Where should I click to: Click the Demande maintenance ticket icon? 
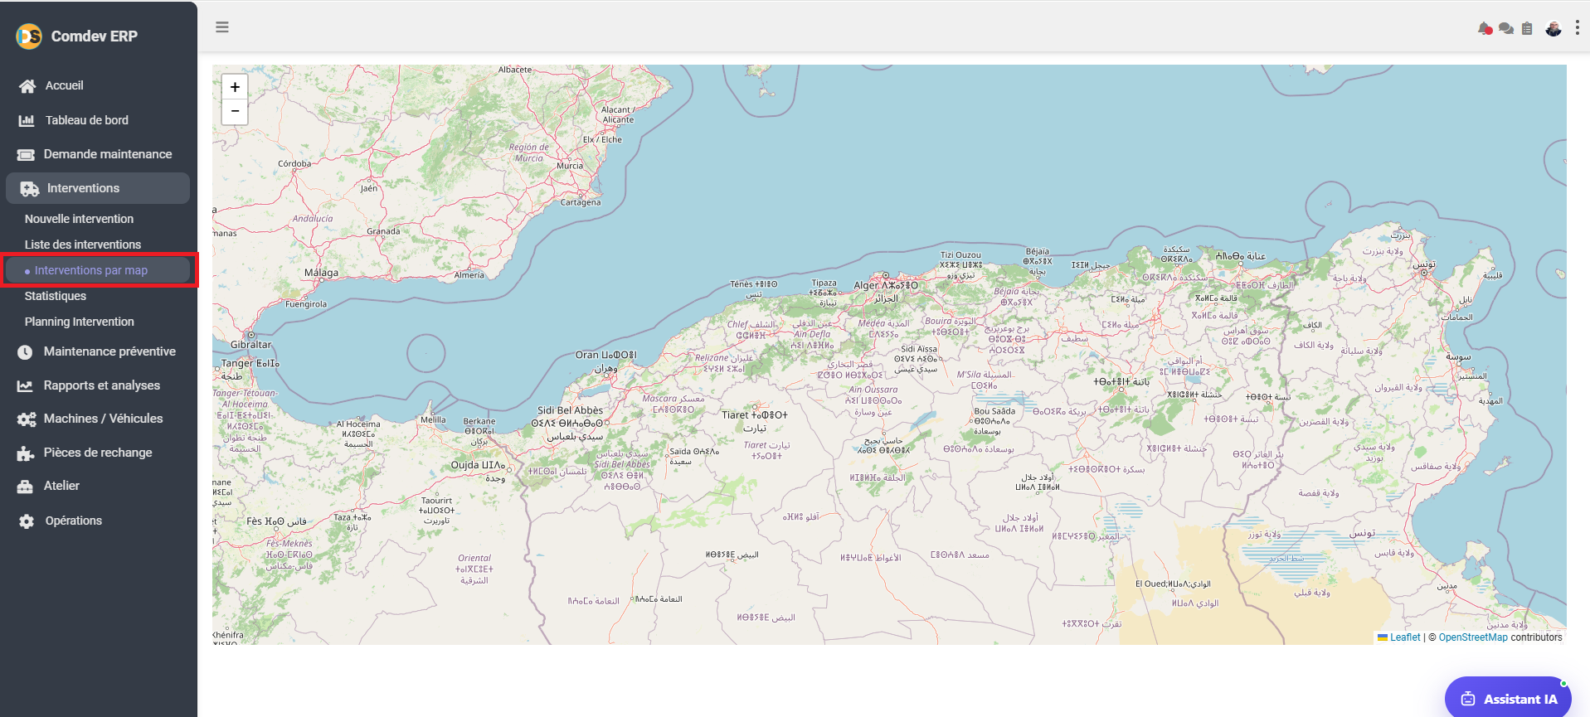click(27, 155)
